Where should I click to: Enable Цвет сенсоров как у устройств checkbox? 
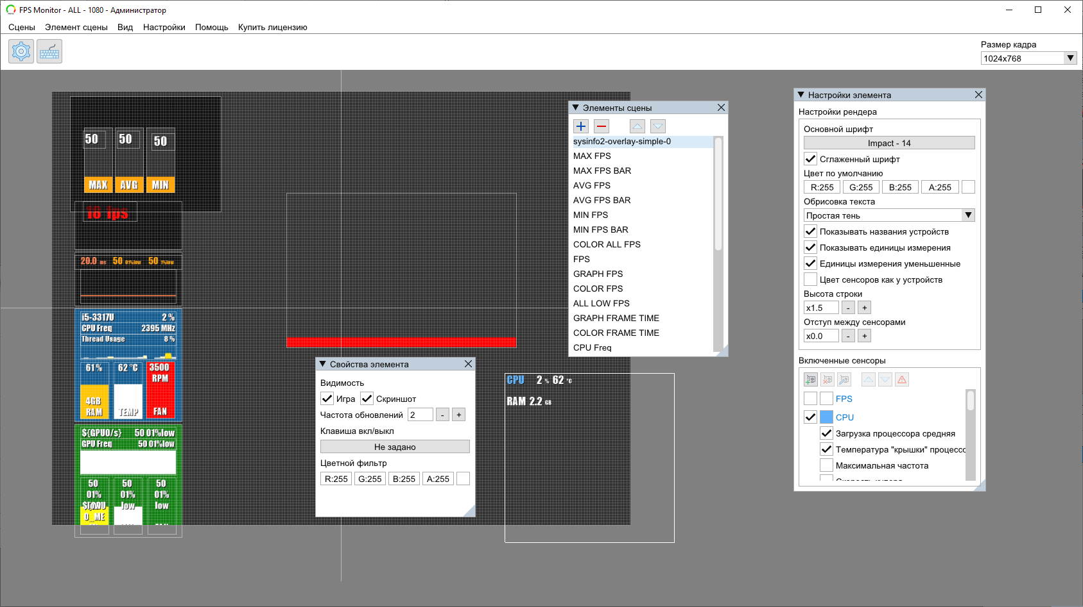click(x=811, y=279)
